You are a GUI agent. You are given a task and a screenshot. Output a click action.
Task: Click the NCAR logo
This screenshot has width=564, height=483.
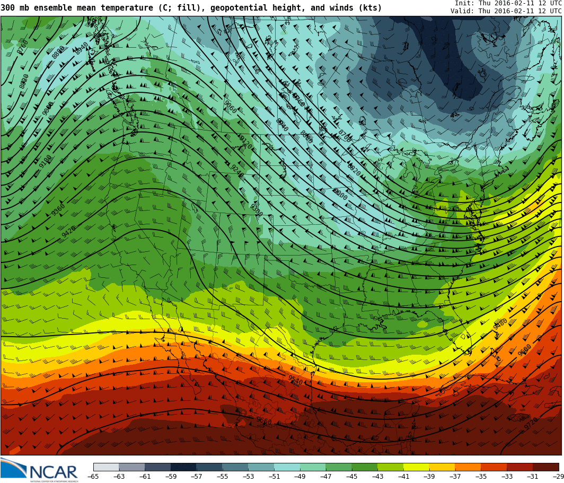pos(39,470)
